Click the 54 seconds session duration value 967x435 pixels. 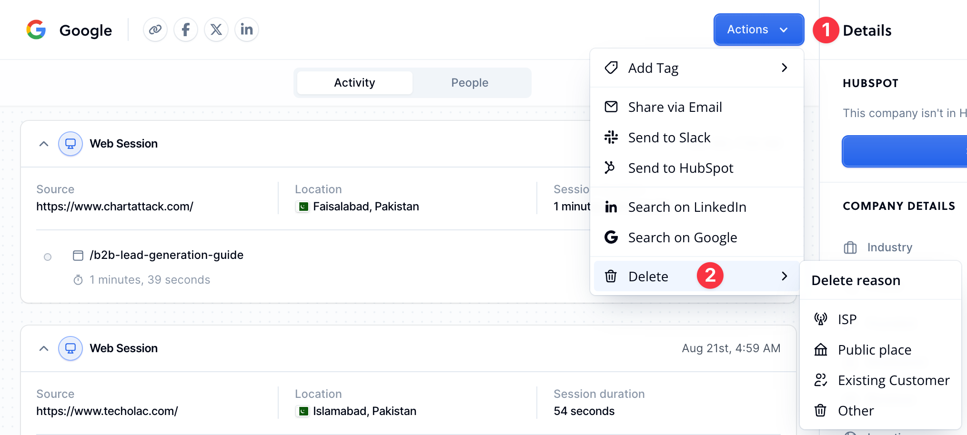(x=584, y=411)
